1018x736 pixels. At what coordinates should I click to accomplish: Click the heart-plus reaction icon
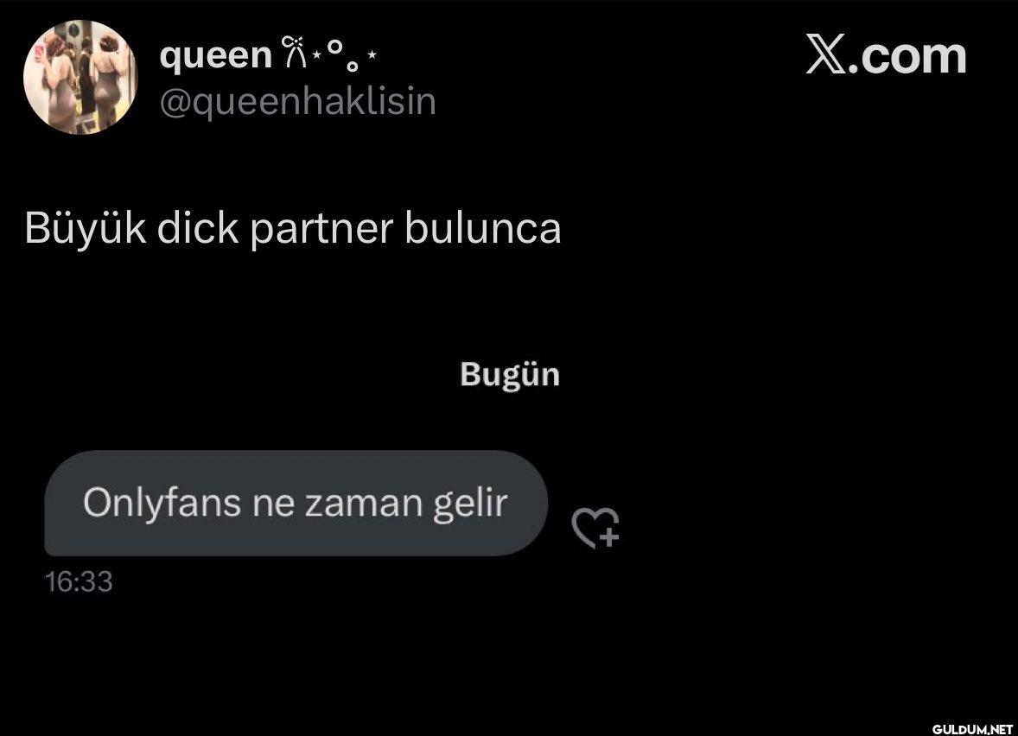(x=595, y=528)
